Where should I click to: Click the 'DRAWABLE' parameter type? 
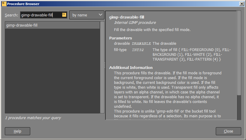pyautogui.click(x=141, y=44)
